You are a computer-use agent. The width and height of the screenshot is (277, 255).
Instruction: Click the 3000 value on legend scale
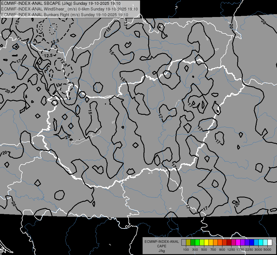258,250
